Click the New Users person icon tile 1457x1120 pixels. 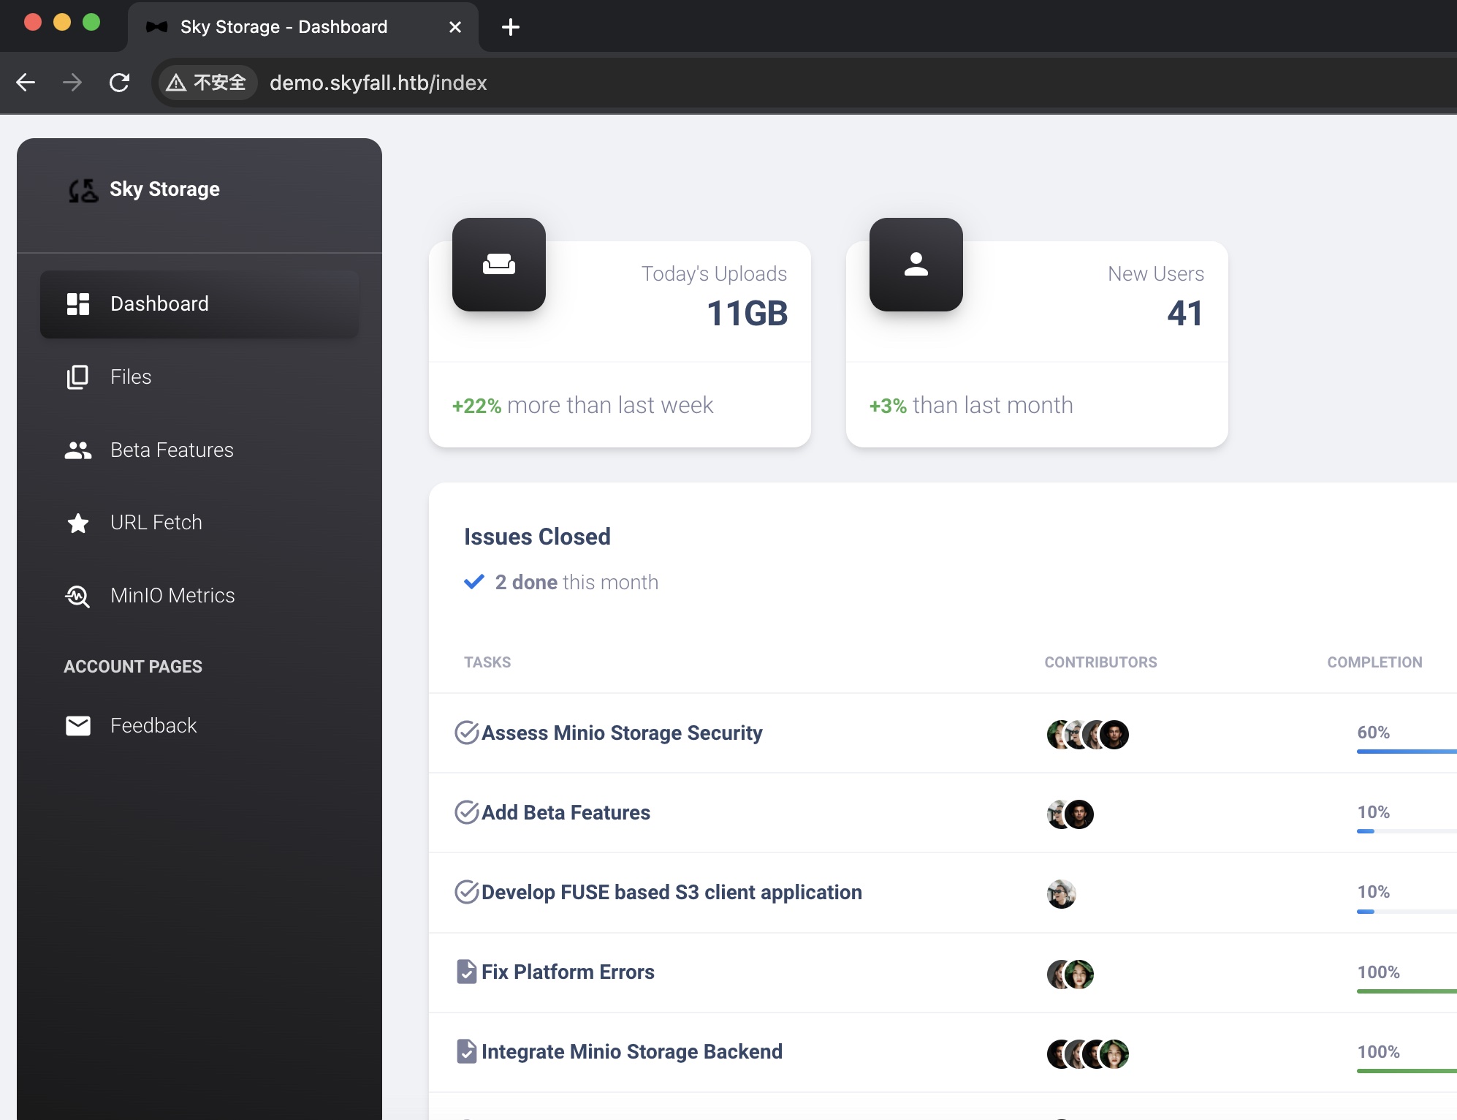[x=916, y=265]
